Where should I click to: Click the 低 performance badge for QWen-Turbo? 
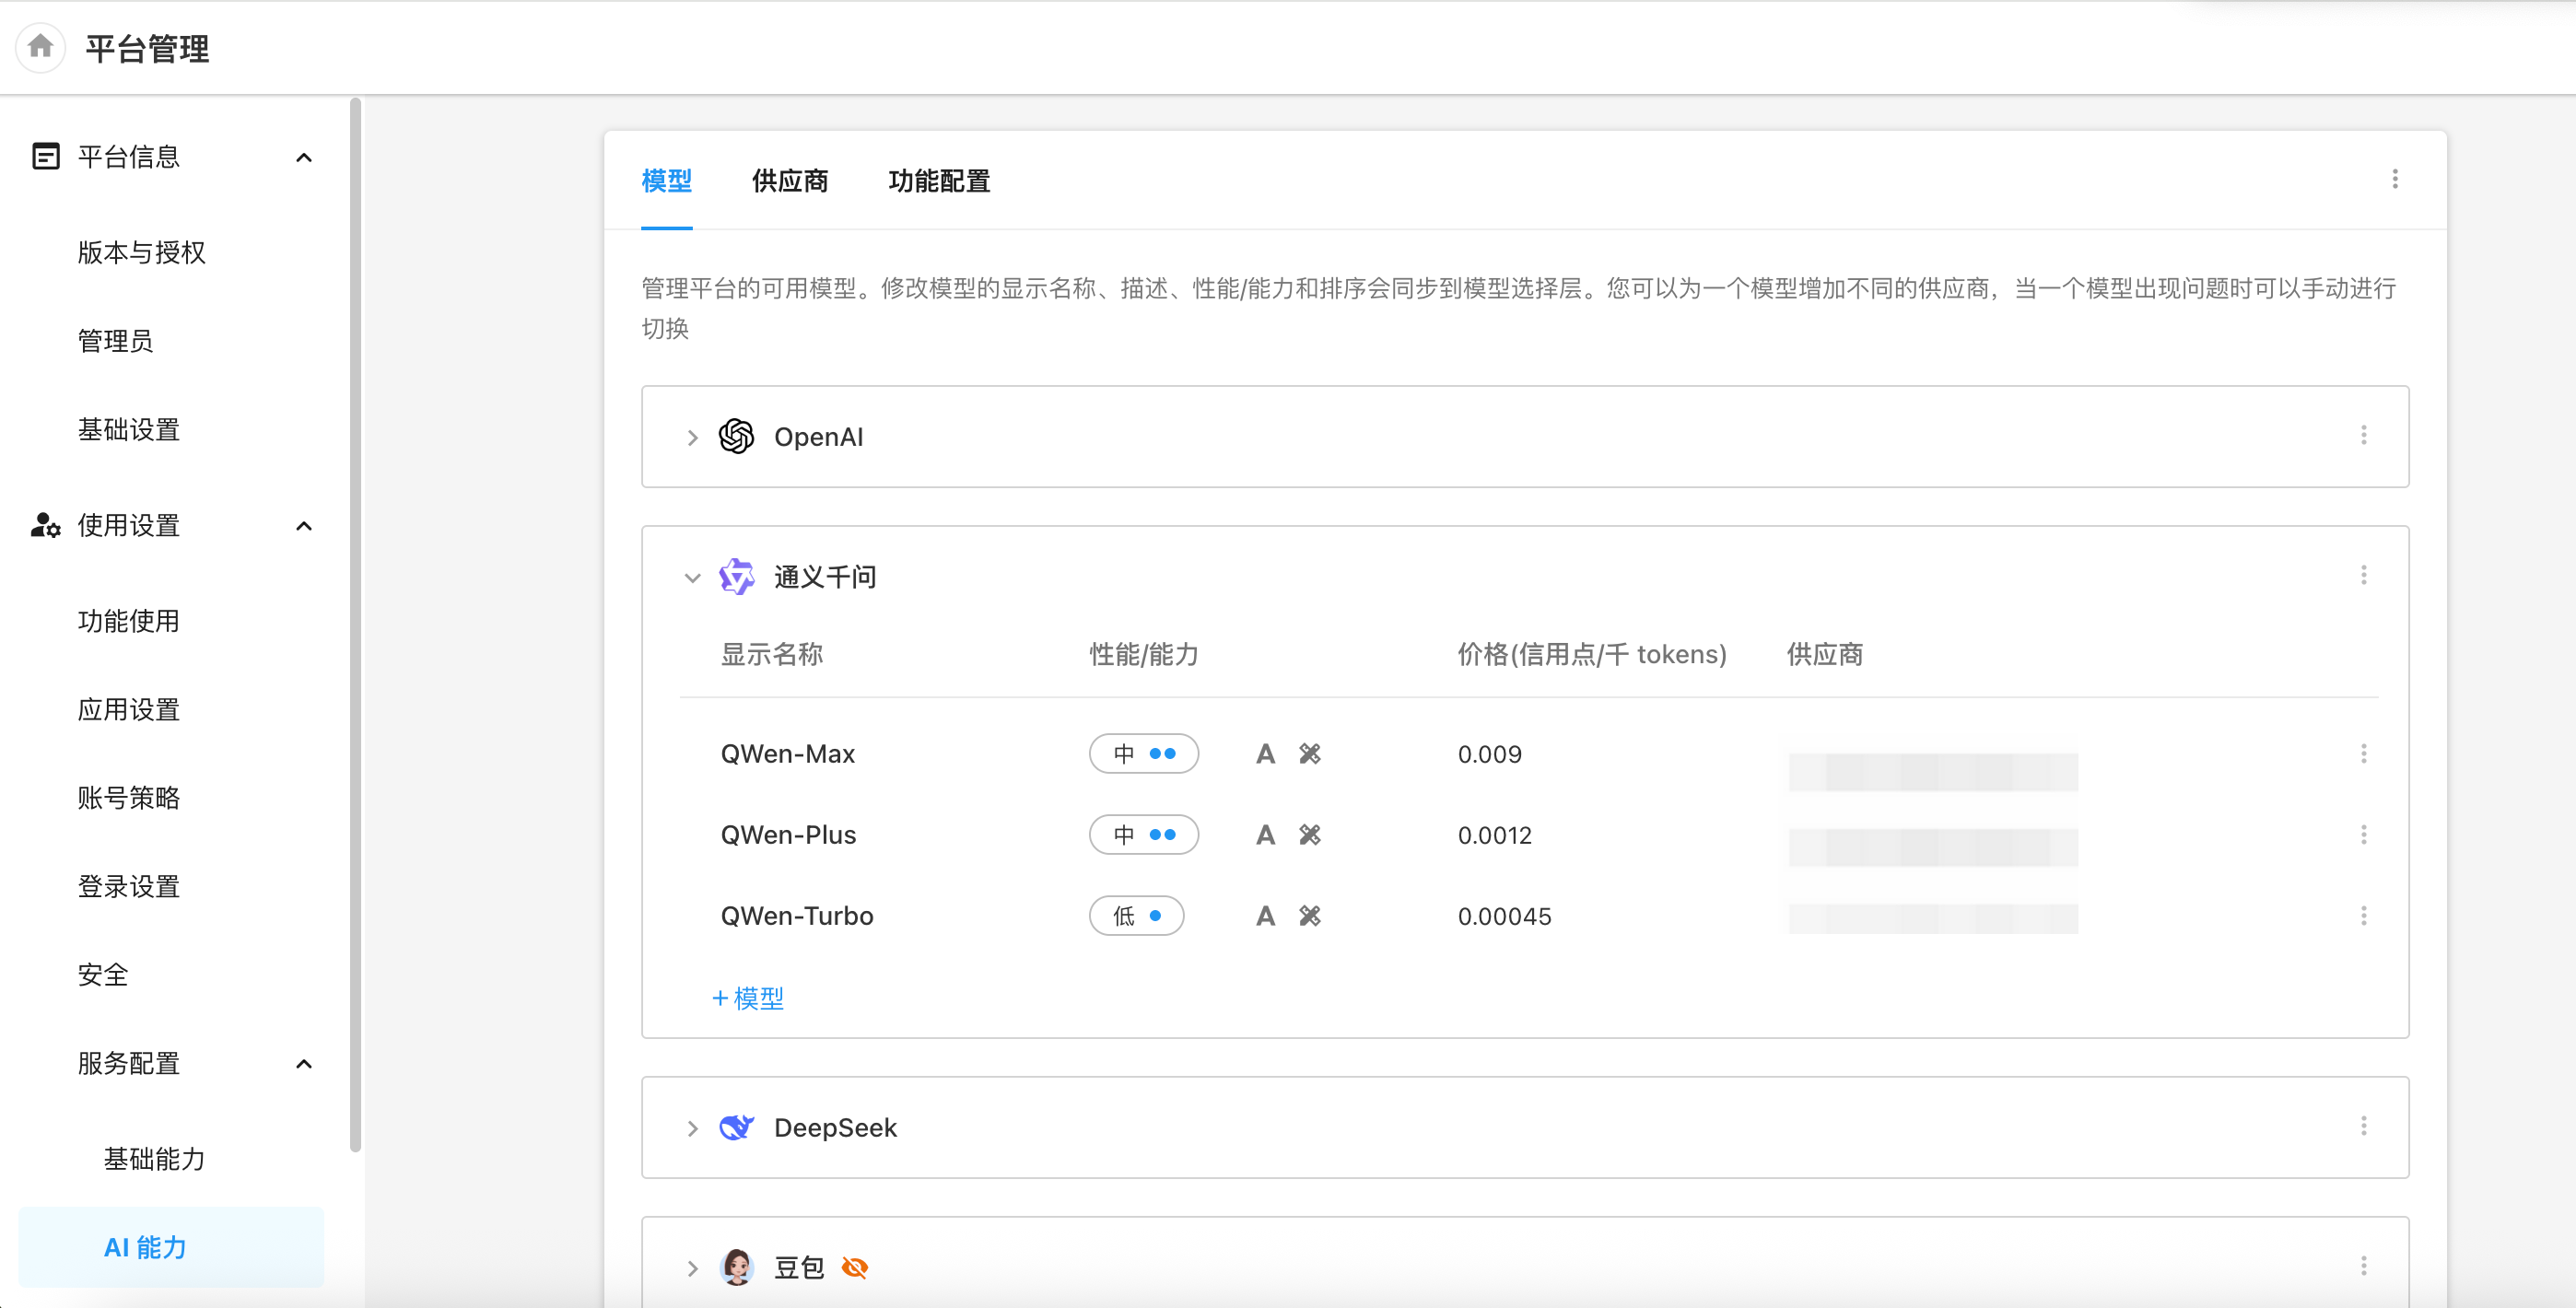pyautogui.click(x=1136, y=916)
